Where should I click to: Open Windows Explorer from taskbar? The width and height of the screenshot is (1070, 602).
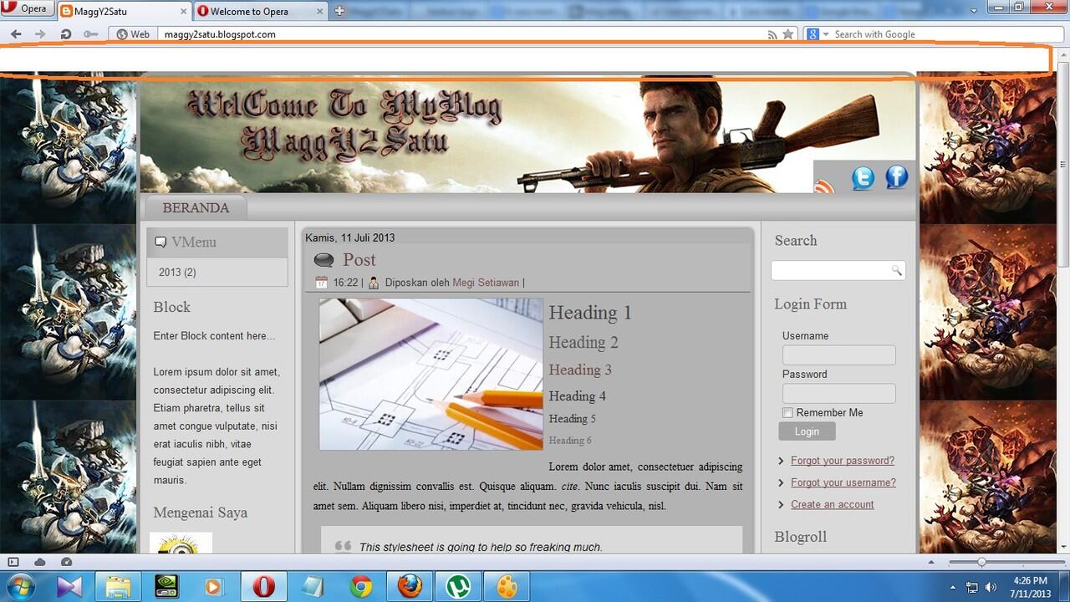[118, 586]
